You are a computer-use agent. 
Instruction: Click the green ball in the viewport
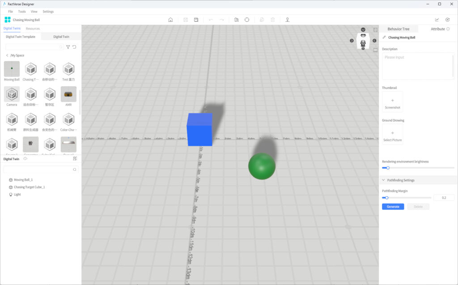262,166
